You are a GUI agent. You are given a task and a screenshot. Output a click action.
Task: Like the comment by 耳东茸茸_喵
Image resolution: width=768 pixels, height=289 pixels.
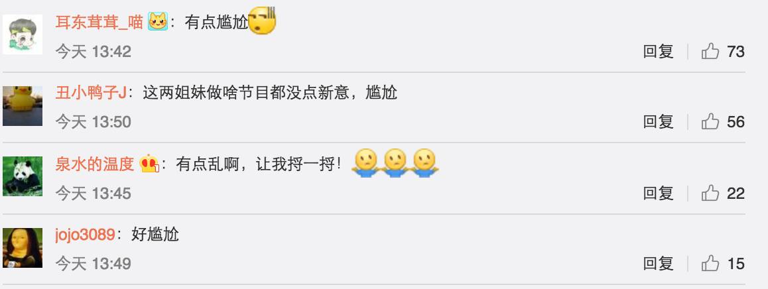click(x=710, y=51)
